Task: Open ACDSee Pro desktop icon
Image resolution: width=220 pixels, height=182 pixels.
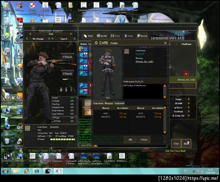Action: click(7, 159)
